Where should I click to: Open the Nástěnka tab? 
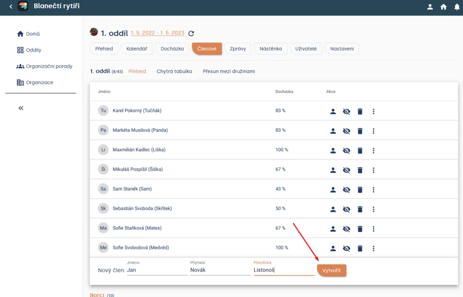(x=270, y=49)
